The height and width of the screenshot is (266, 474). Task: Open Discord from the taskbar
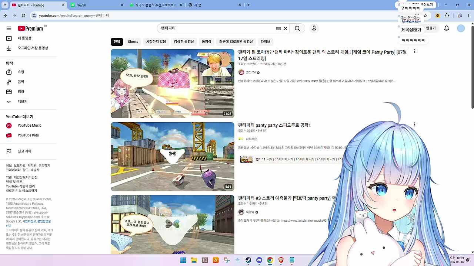[259, 260]
